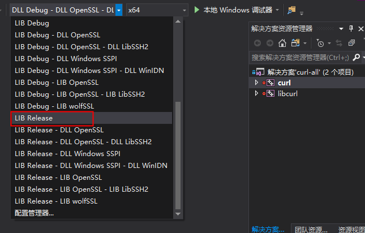
Task: Click the dropdown list scroll up arrow
Action: (x=178, y=21)
